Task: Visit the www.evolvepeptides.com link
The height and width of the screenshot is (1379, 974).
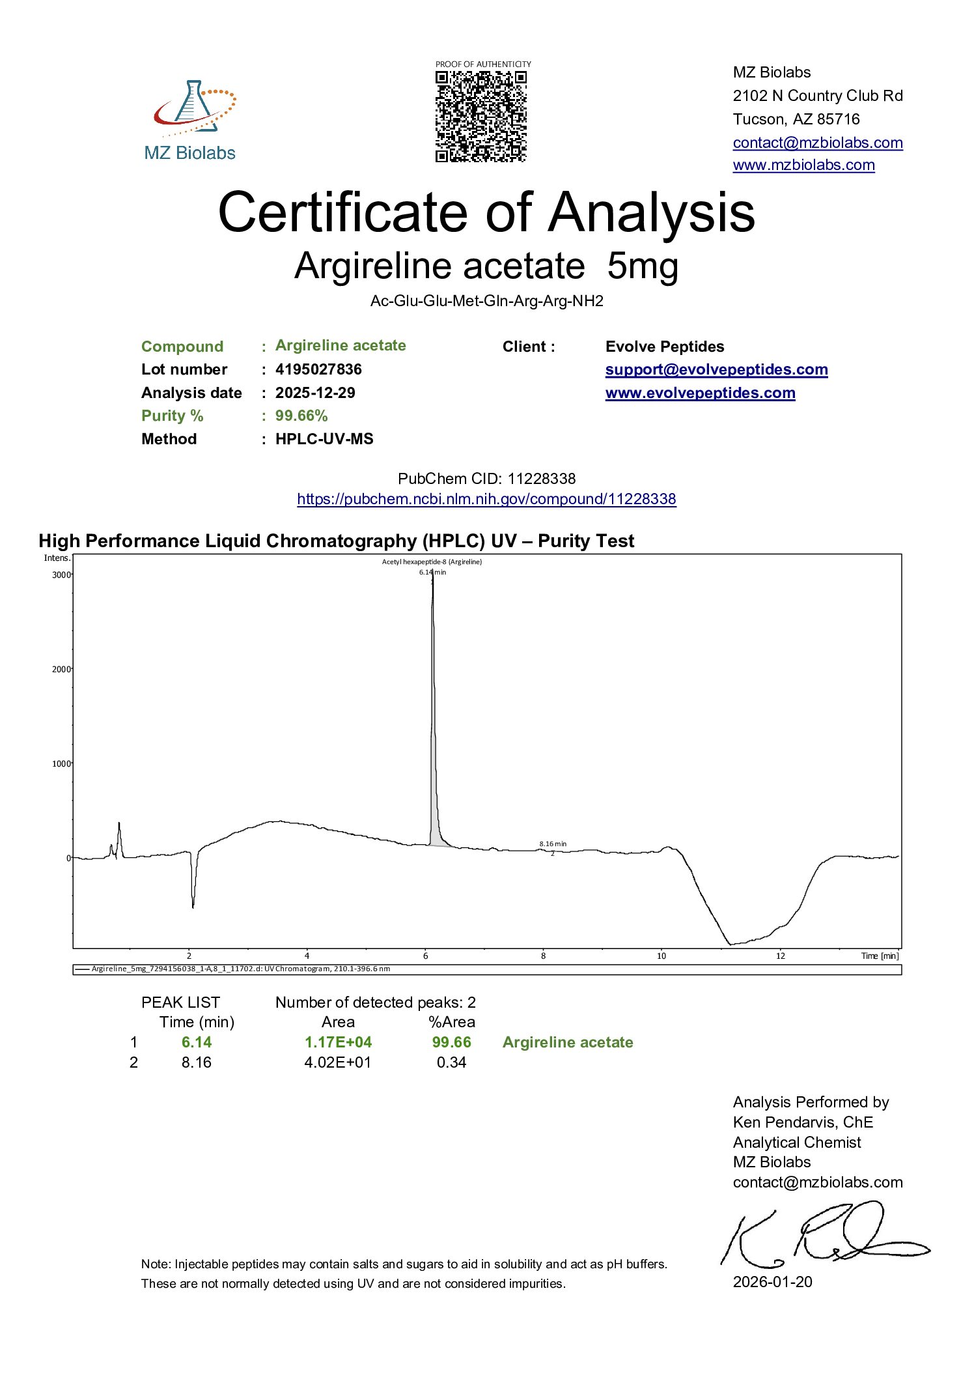Action: tap(700, 393)
